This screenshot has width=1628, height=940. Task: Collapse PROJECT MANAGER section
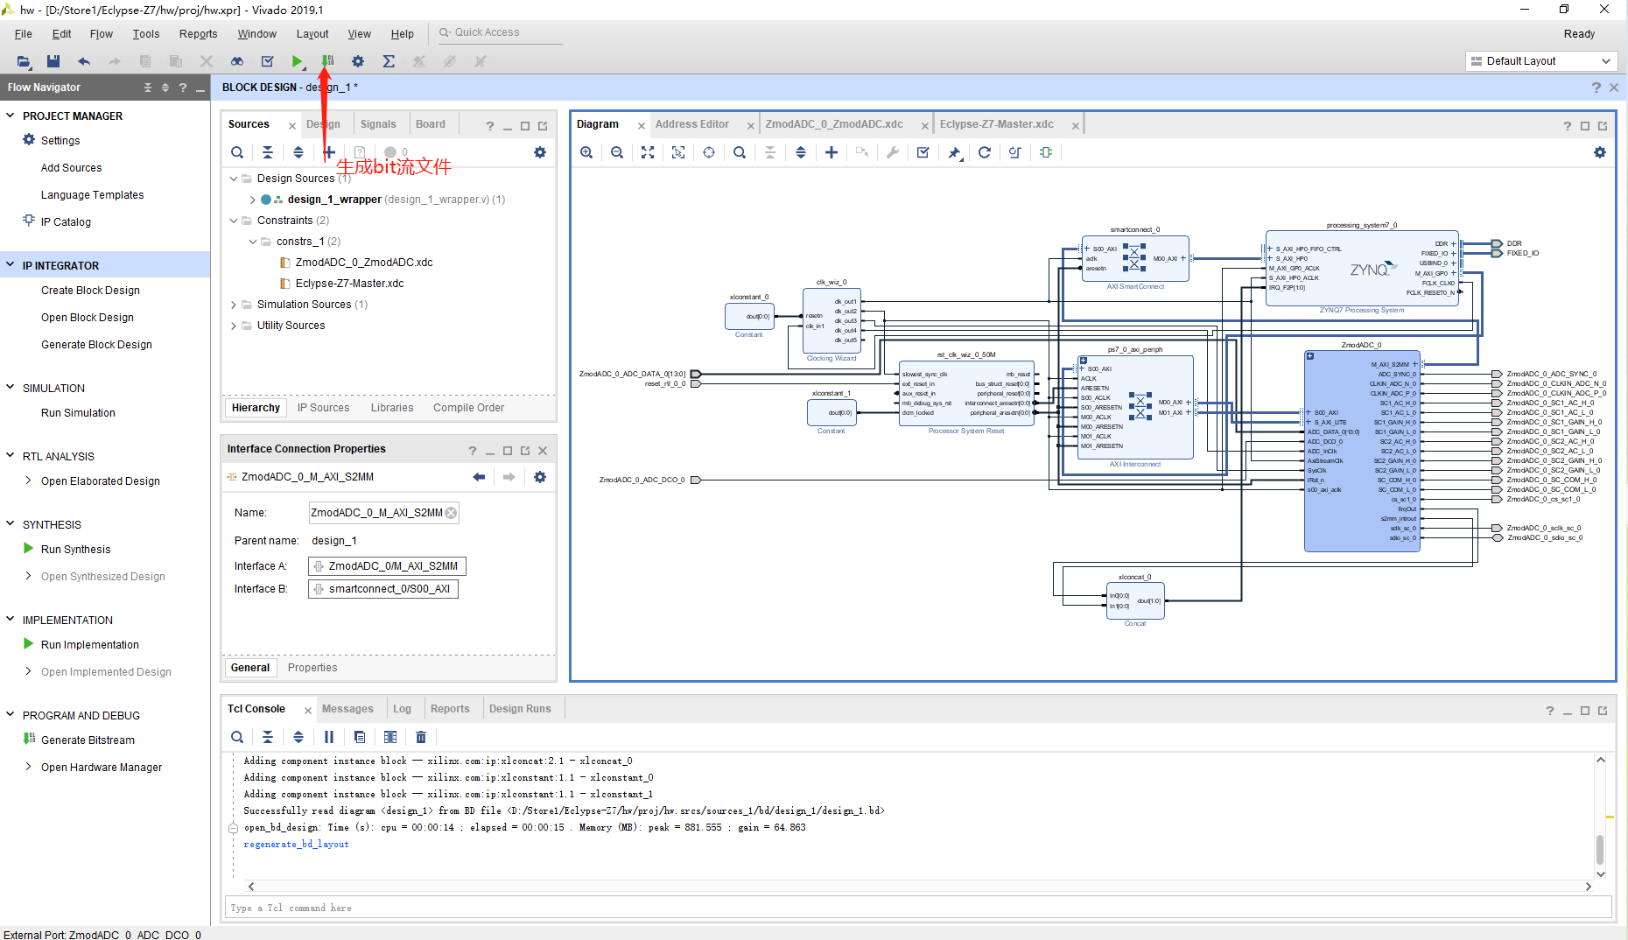[x=11, y=116]
